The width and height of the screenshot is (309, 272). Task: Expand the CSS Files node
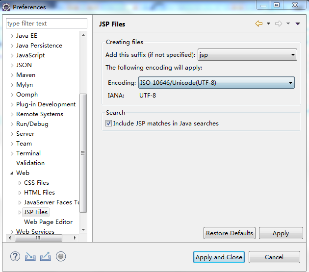20,183
